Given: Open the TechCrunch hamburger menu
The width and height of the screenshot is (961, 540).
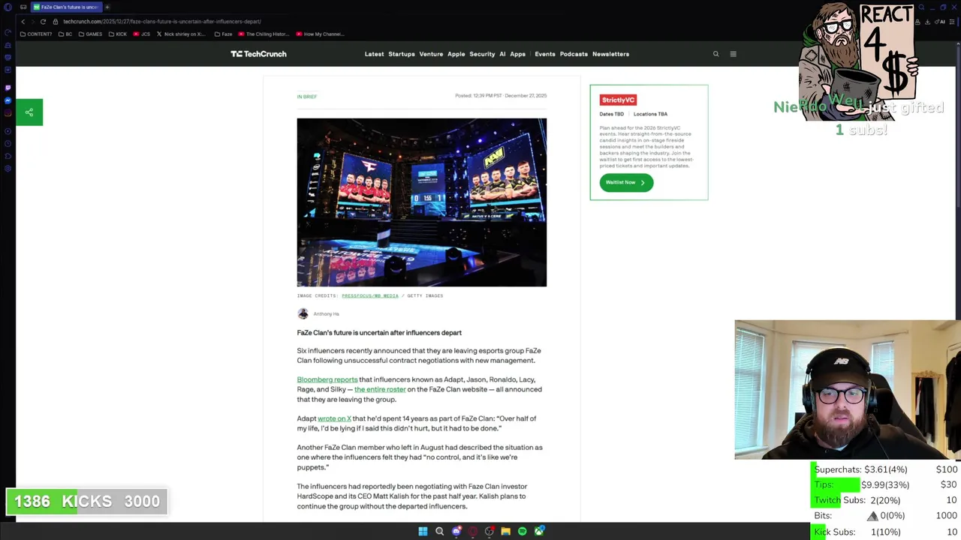Looking at the screenshot, I should pyautogui.click(x=734, y=54).
